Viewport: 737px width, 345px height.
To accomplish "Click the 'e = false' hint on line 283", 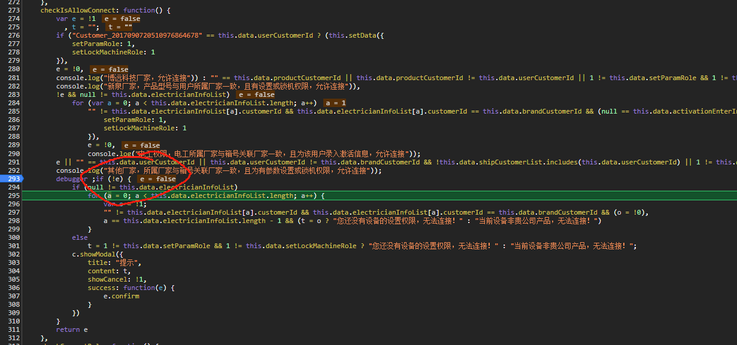I will click(x=256, y=94).
